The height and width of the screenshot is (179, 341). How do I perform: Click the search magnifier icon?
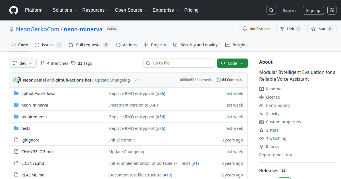(x=271, y=10)
